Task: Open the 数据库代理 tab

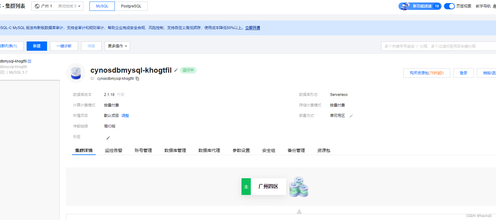Action: click(209, 150)
